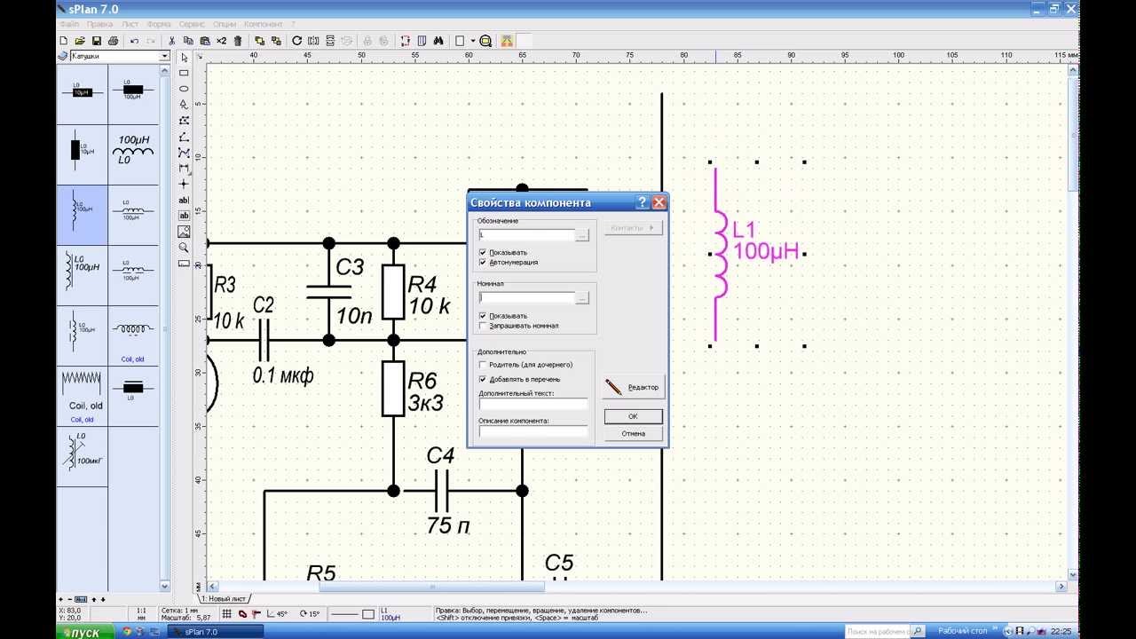
Task: Open the 'Катушки' library dropdown
Action: [164, 56]
